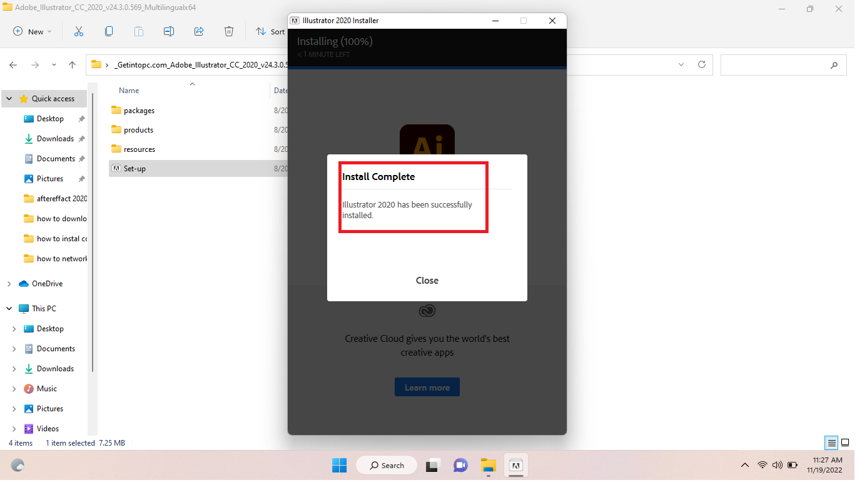Click the Name column header
Viewport: 862px width, 485px height.
[x=129, y=91]
